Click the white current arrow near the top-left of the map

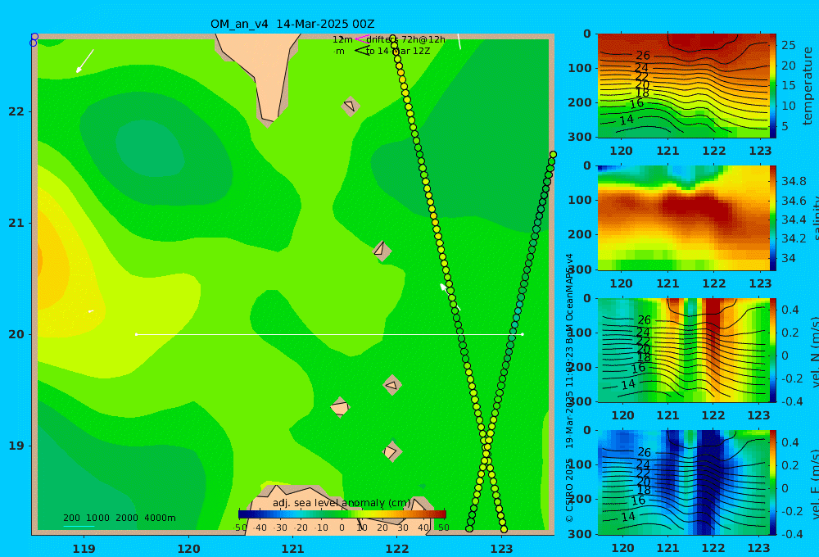[84, 61]
